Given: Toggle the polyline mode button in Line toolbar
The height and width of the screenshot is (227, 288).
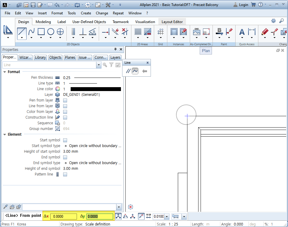Looking at the screenshot, I should click(x=135, y=71).
